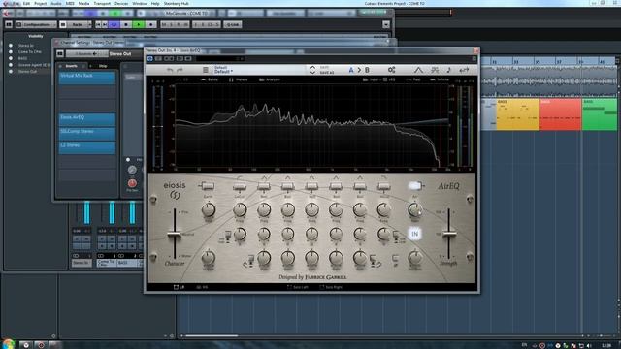Open the Configurations dropdown in mixer
This screenshot has height=349, width=621.
click(36, 24)
